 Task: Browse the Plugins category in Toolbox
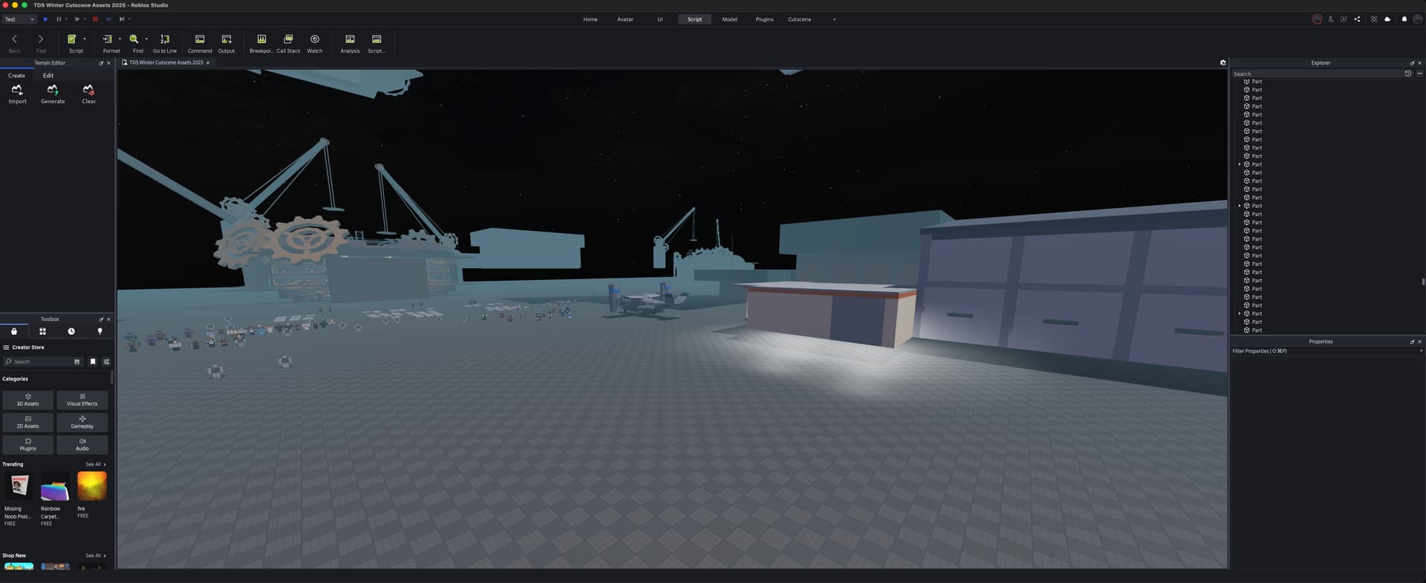pos(28,445)
